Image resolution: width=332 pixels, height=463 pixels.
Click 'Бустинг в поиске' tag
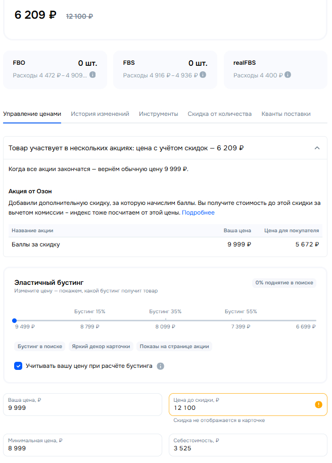pos(40,346)
